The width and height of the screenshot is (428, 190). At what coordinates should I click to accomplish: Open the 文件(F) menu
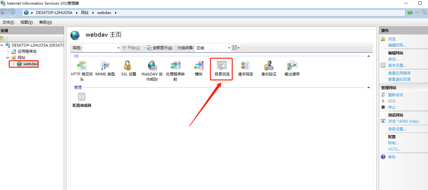click(8, 22)
